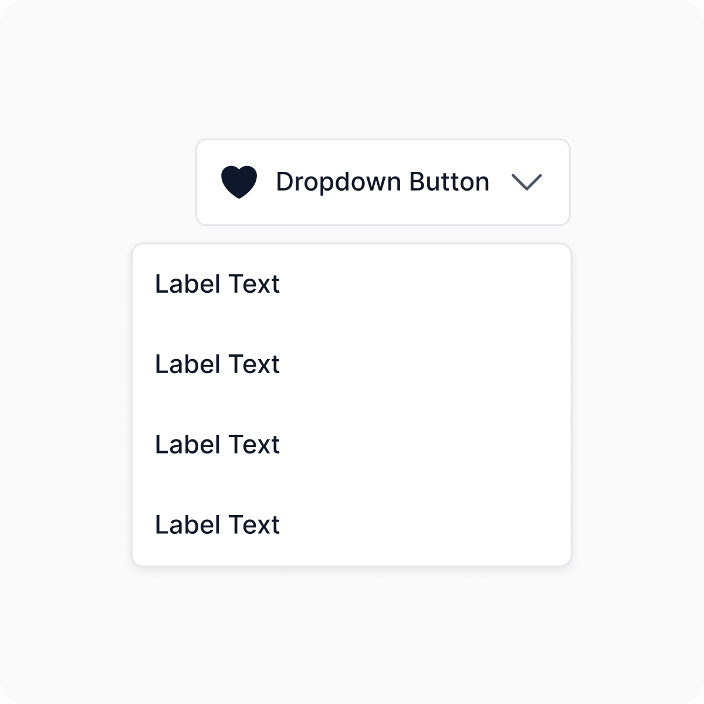Click the down chevron arrow icon

coord(526,182)
